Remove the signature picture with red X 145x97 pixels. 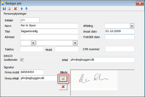(63, 87)
